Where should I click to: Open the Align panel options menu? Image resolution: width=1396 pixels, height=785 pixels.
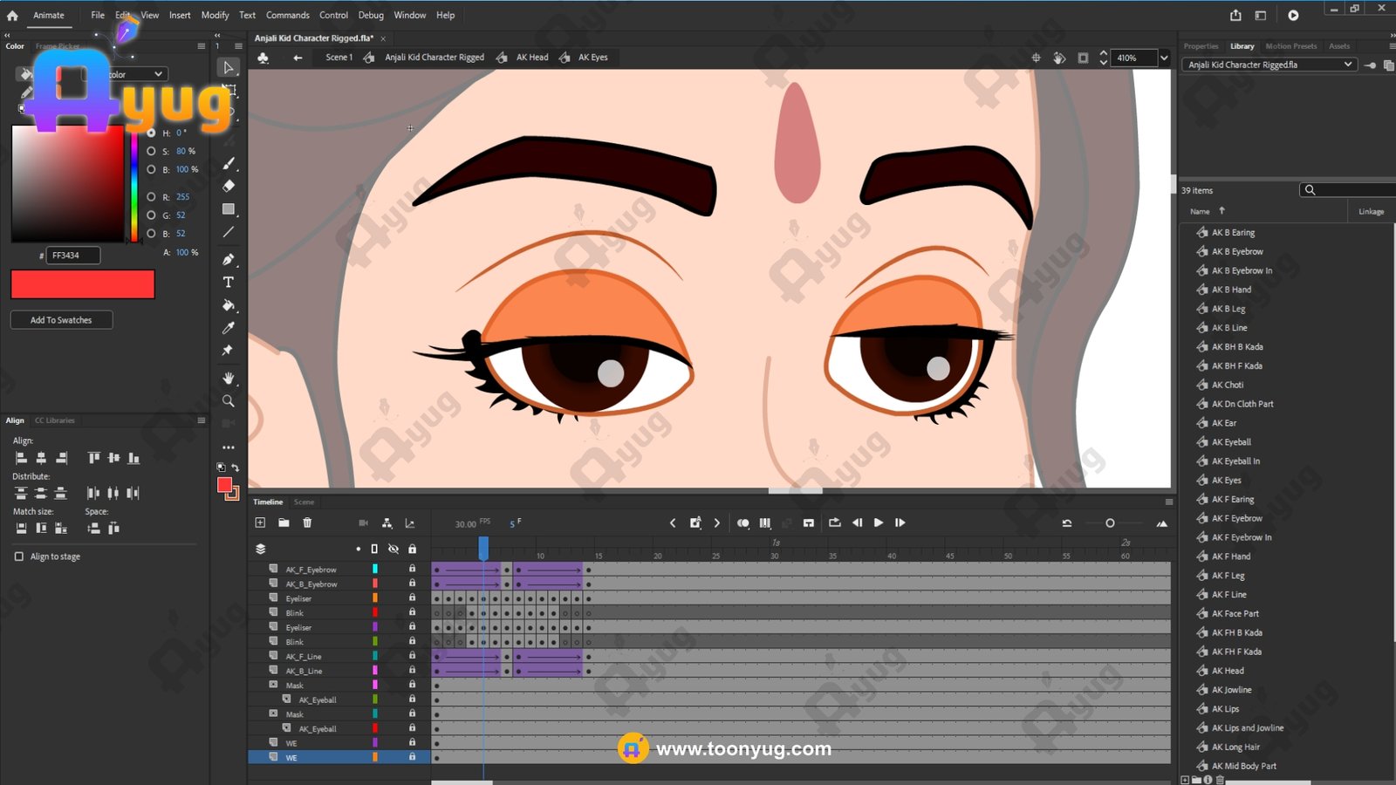[x=202, y=420]
